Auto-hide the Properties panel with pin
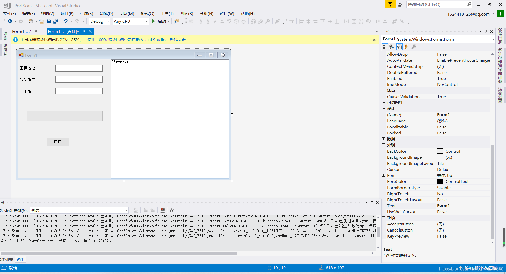The image size is (506, 274). pyautogui.click(x=486, y=31)
